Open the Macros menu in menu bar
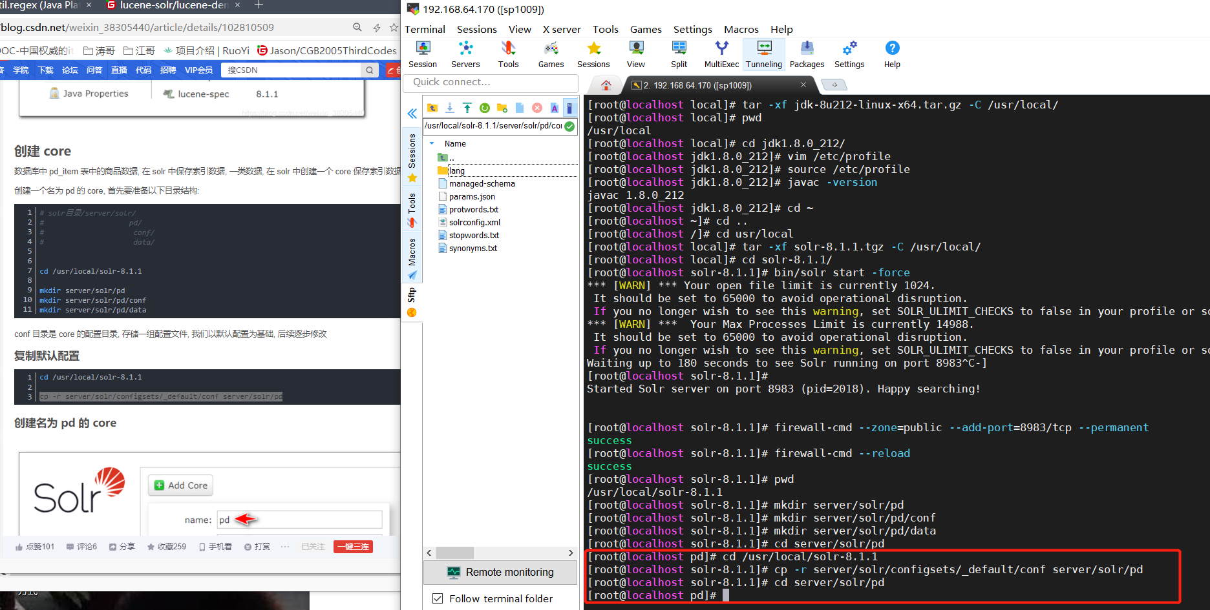The image size is (1210, 610). click(741, 29)
